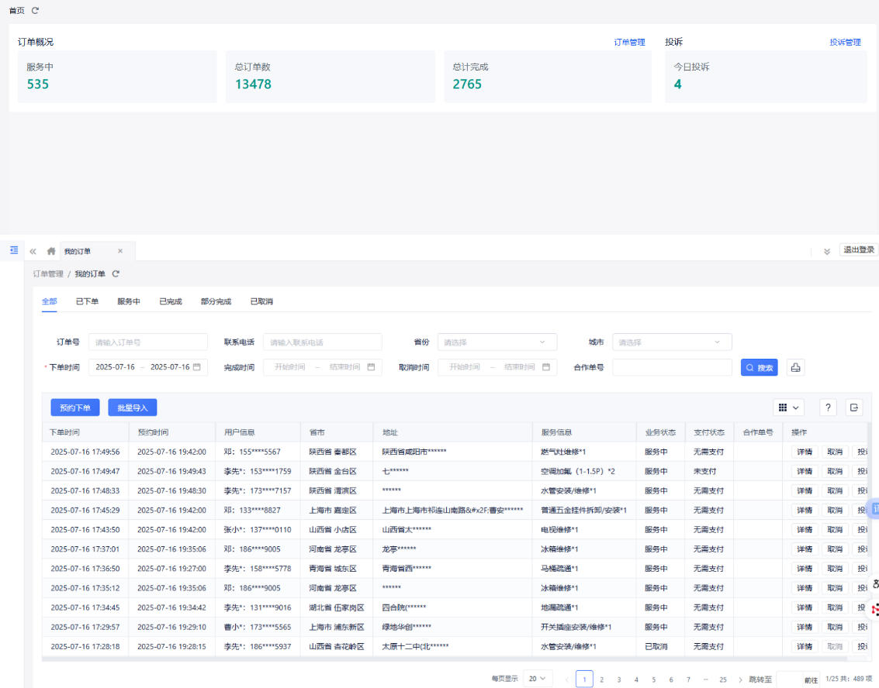Focus the 订单号 input field
879x688 pixels.
click(147, 342)
